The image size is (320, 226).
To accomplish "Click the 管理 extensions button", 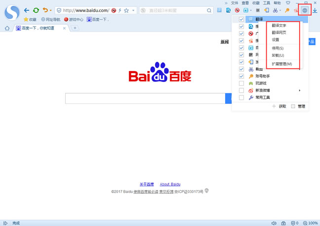I will 298,106.
